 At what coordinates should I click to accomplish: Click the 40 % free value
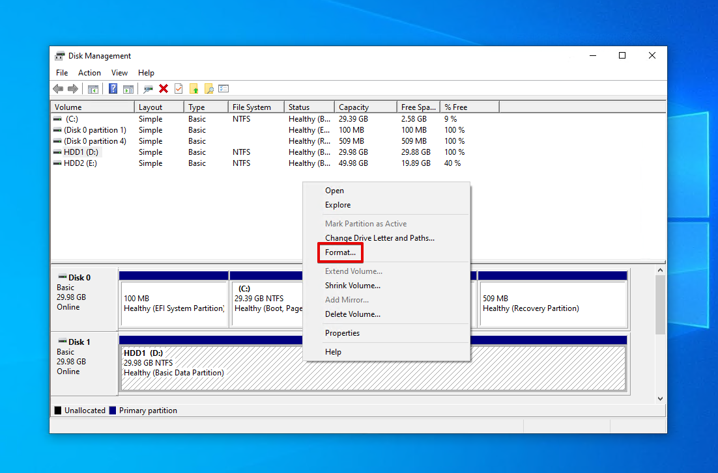click(452, 163)
